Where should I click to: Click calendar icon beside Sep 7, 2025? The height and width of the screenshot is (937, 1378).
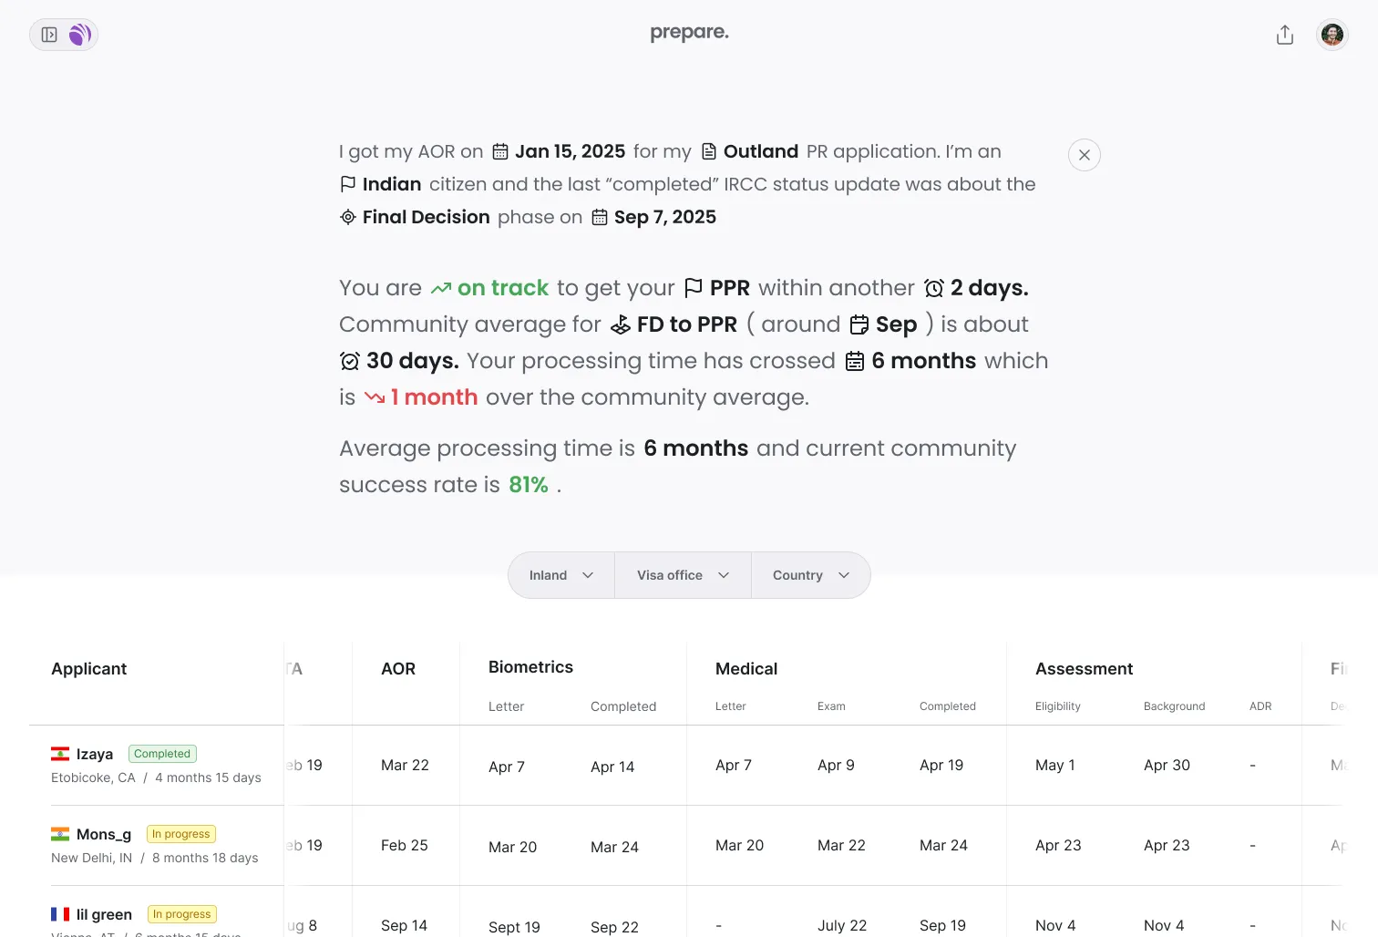click(x=599, y=217)
